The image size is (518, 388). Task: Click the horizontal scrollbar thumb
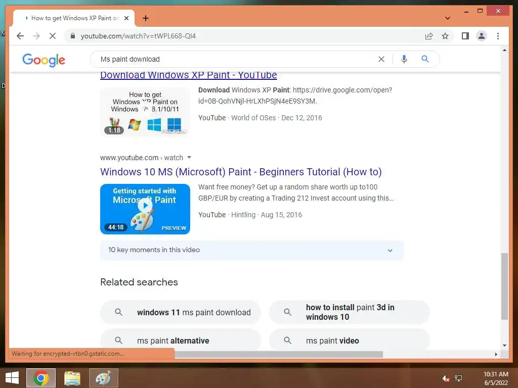[x=279, y=354]
